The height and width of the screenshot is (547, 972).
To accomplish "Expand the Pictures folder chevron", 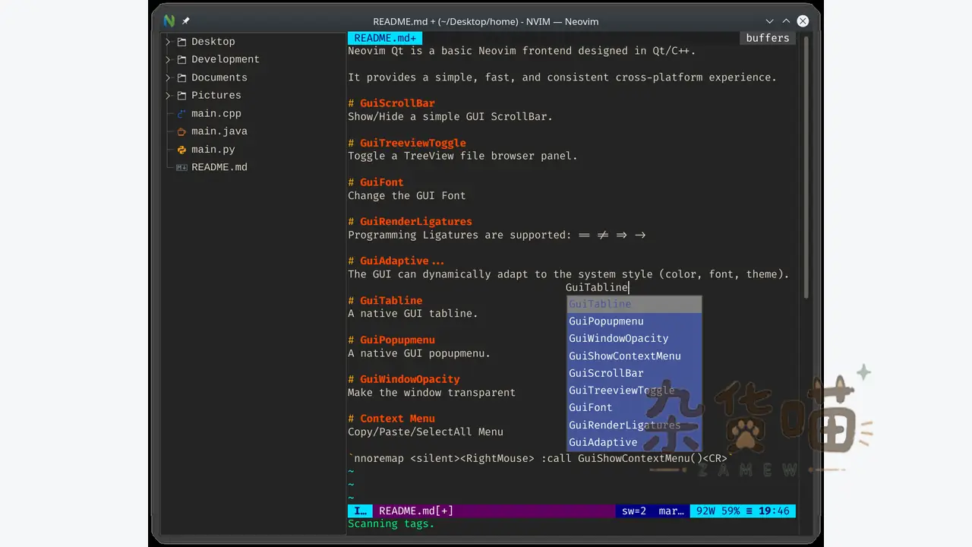I will tap(168, 96).
